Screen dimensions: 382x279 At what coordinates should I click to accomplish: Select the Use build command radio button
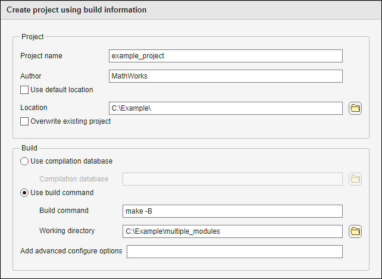pos(24,193)
